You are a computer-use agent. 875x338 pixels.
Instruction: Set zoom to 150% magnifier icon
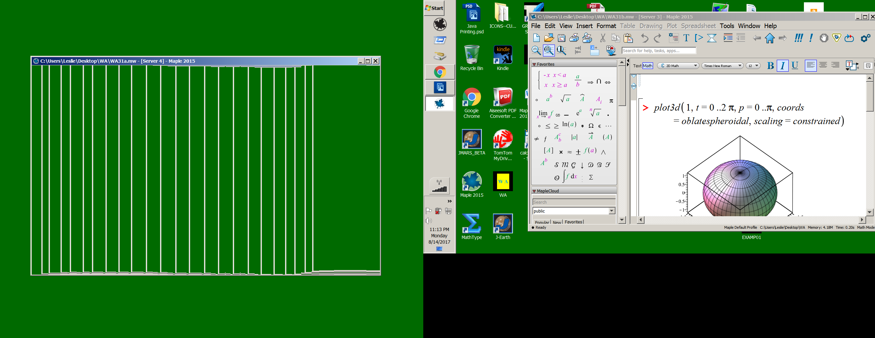point(549,51)
